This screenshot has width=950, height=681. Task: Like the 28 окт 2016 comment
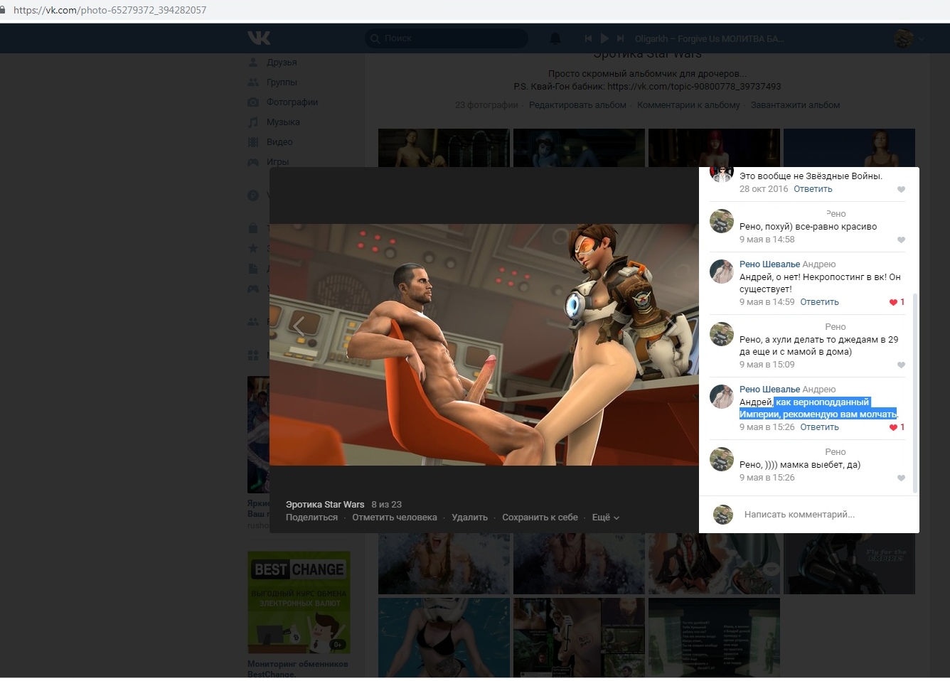coord(901,189)
